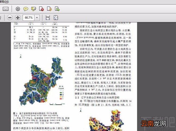Click the fit width scrolling icon
Screen dimensions: 176x131
[48, 18]
